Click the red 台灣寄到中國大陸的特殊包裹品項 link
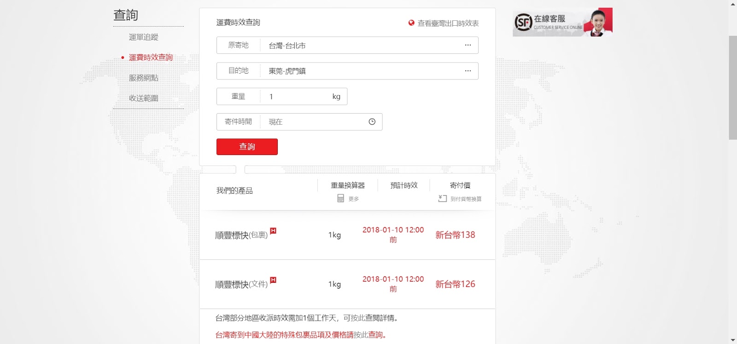The height and width of the screenshot is (344, 737). [x=285, y=335]
